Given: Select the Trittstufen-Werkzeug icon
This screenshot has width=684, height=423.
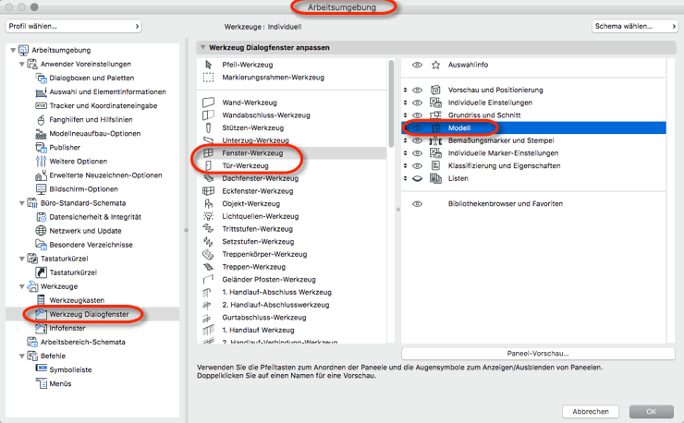Looking at the screenshot, I should click(209, 229).
